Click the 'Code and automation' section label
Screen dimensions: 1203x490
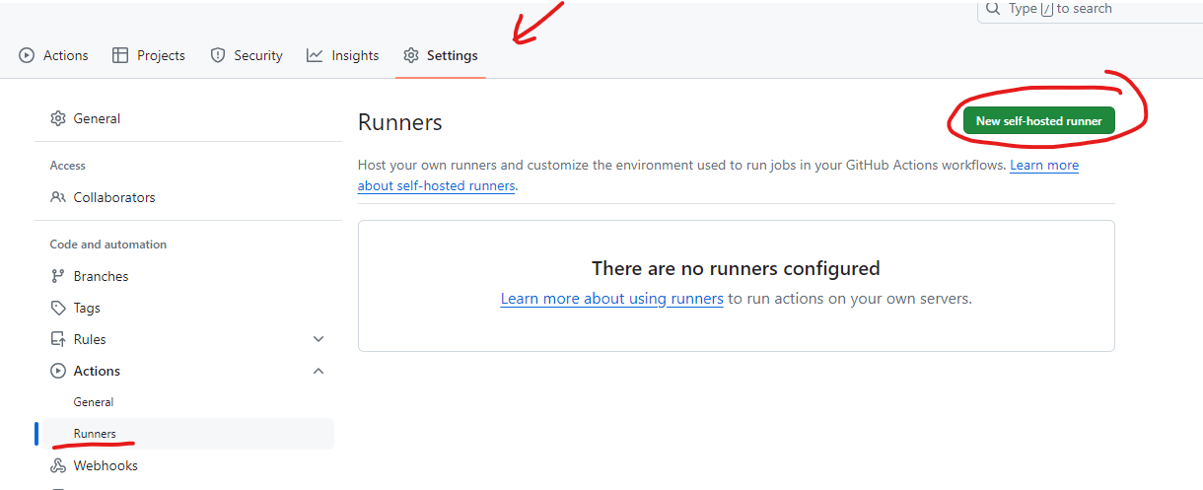pyautogui.click(x=108, y=245)
